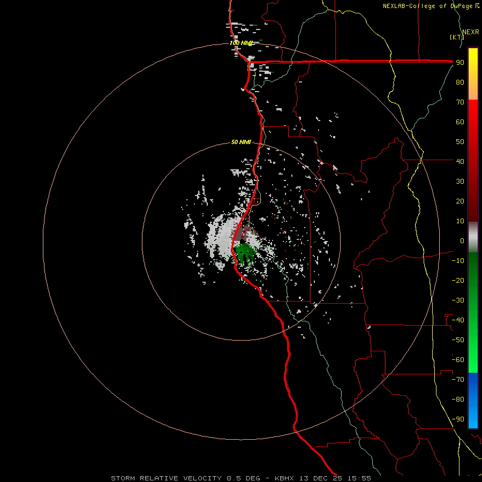This screenshot has height=482, width=482.
Task: Click the 70 value on velocity scale
Action: coord(460,102)
